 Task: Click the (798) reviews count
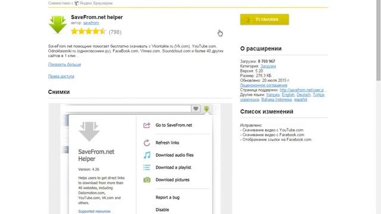pos(115,32)
